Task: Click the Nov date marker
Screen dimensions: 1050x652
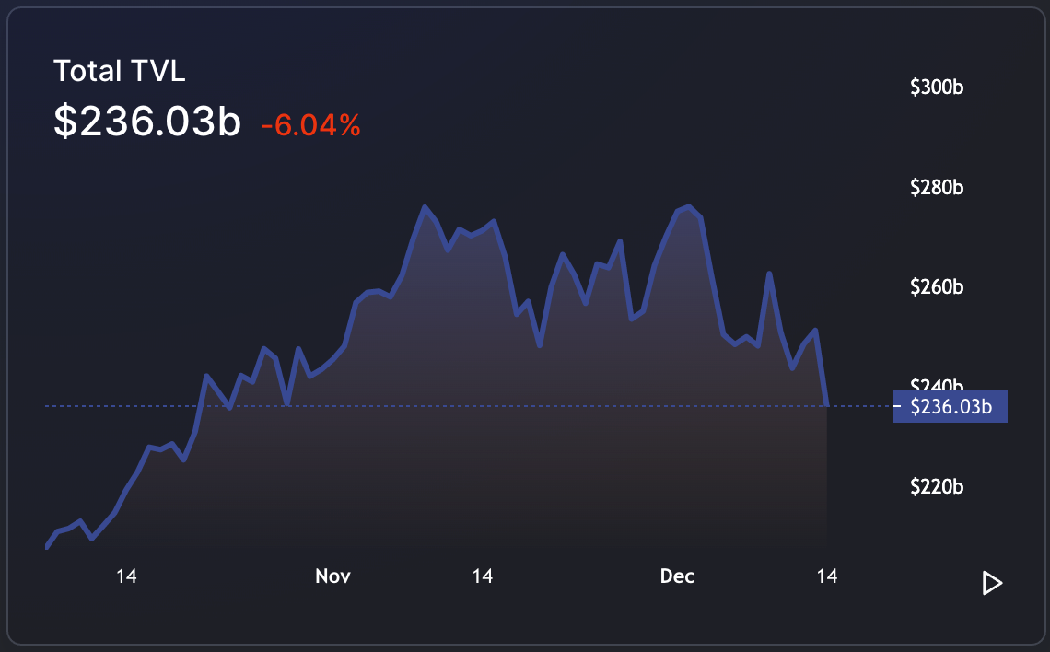Action: pyautogui.click(x=332, y=576)
